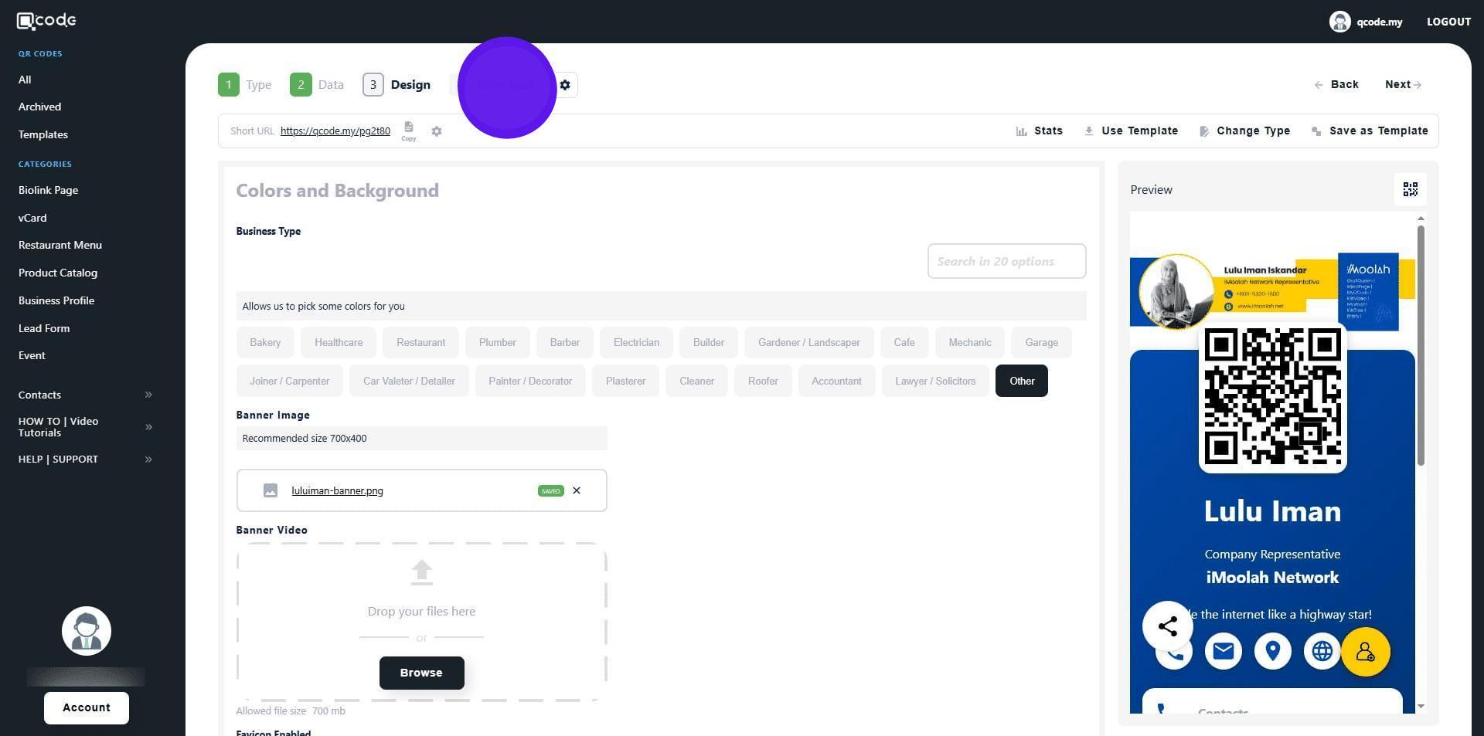Click LOGOUT

[x=1448, y=22]
